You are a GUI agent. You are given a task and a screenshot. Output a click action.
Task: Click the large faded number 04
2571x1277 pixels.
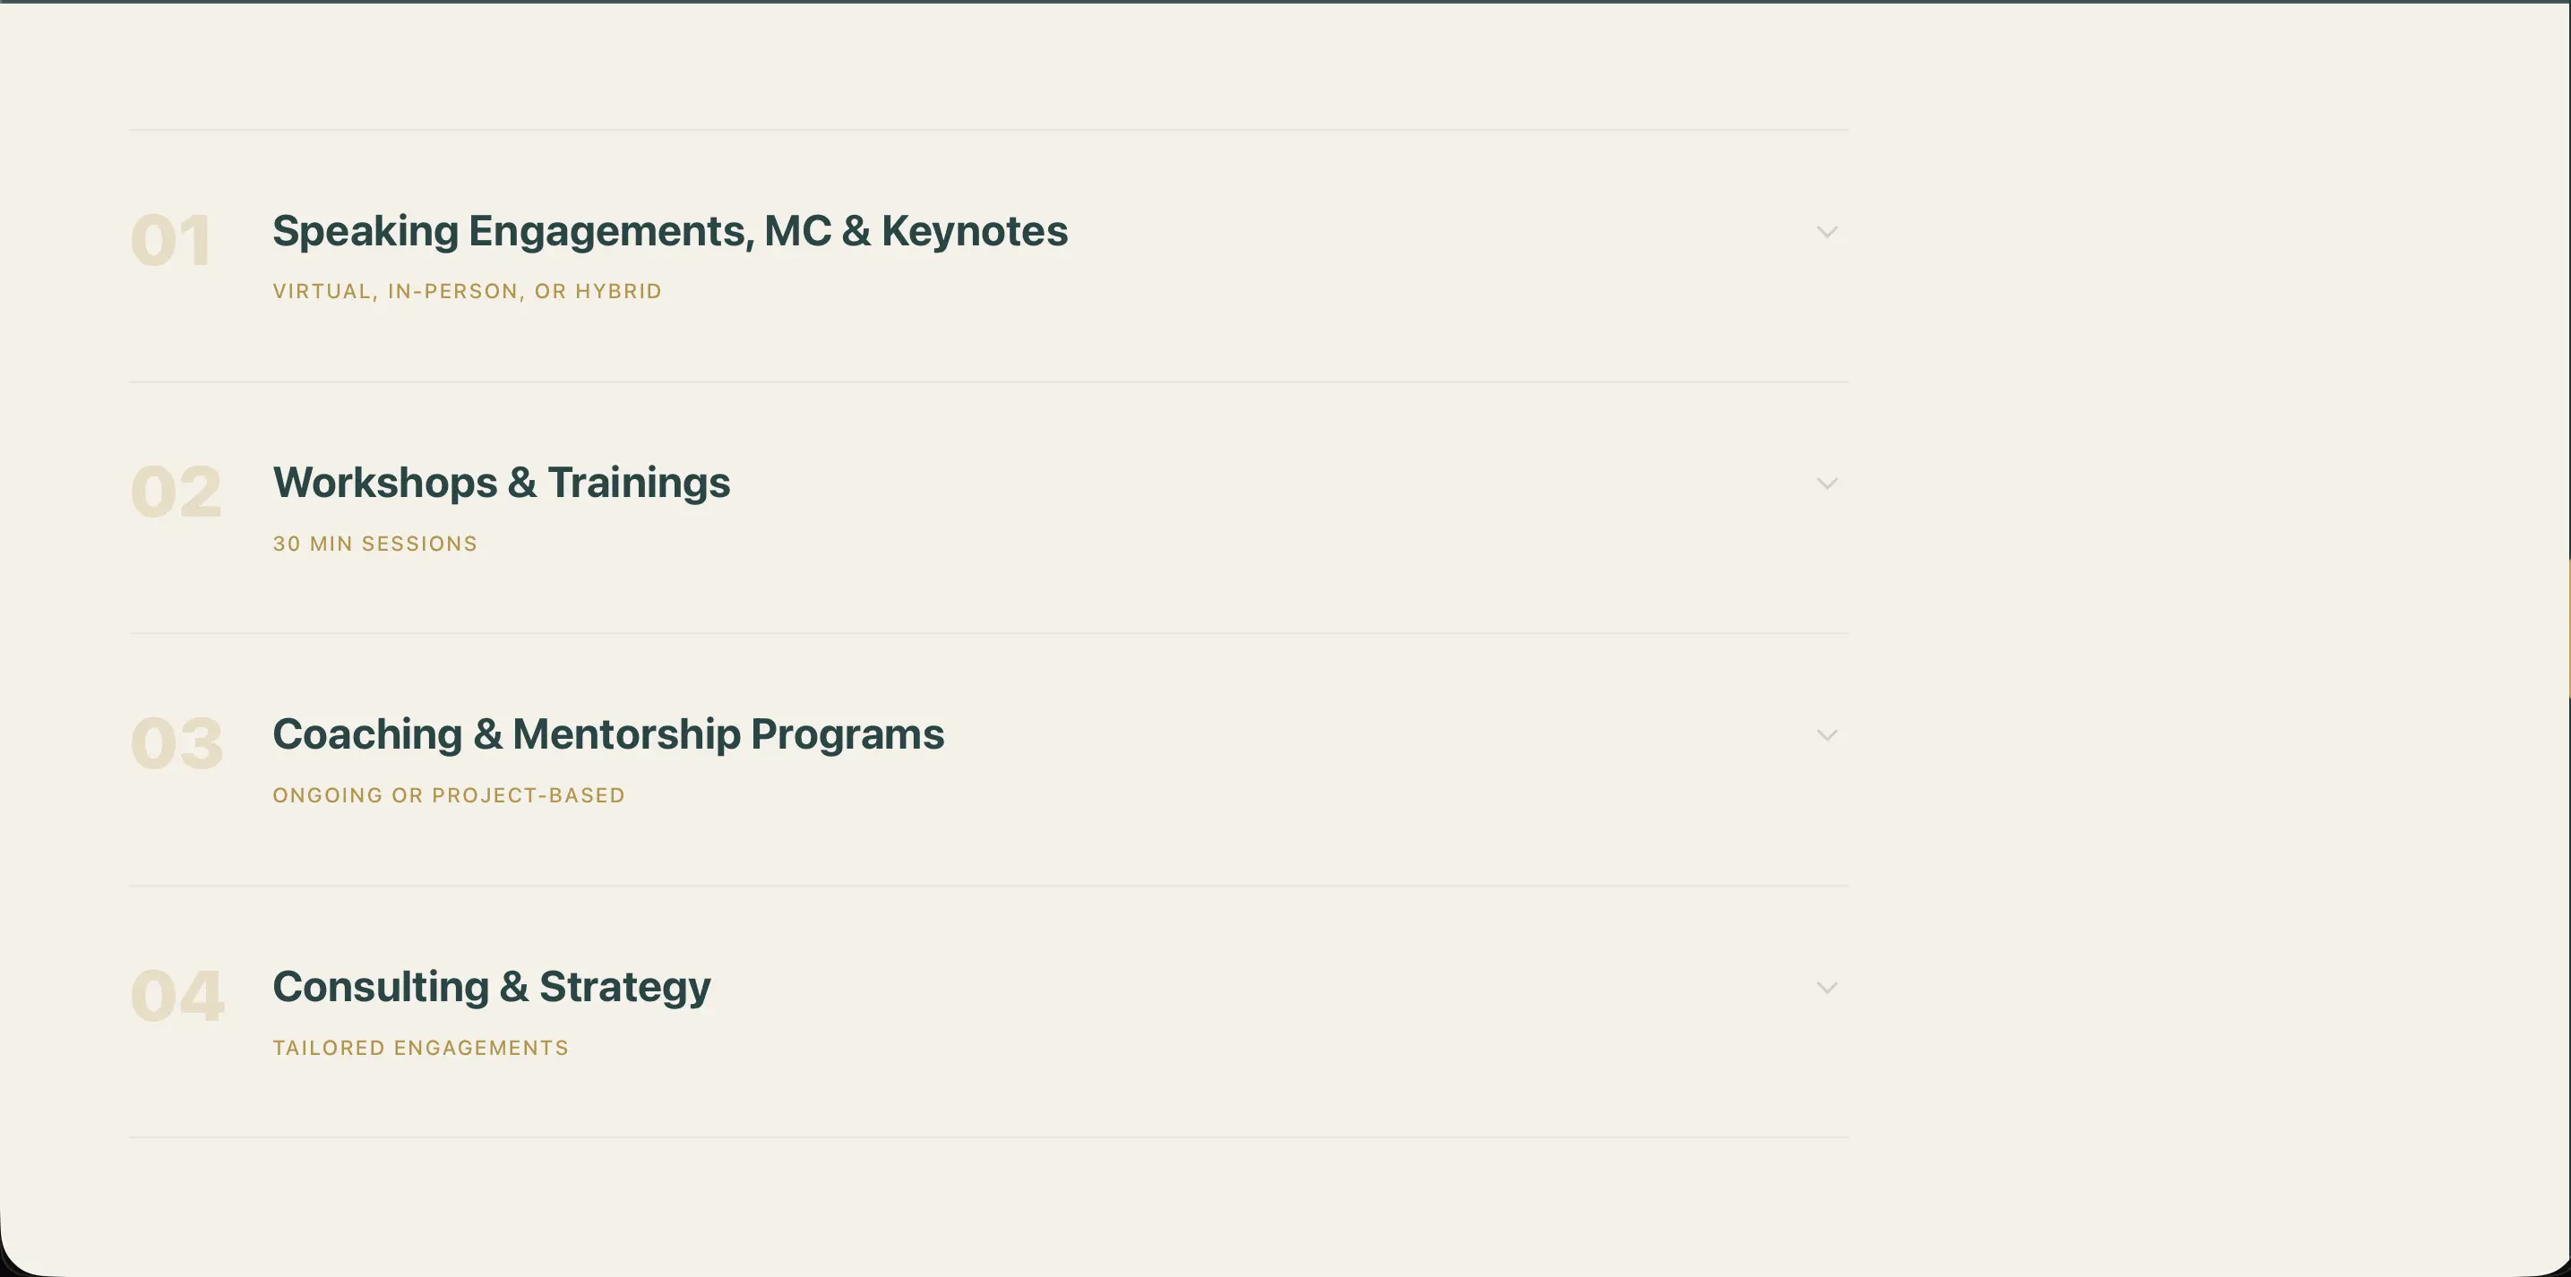pyautogui.click(x=176, y=996)
